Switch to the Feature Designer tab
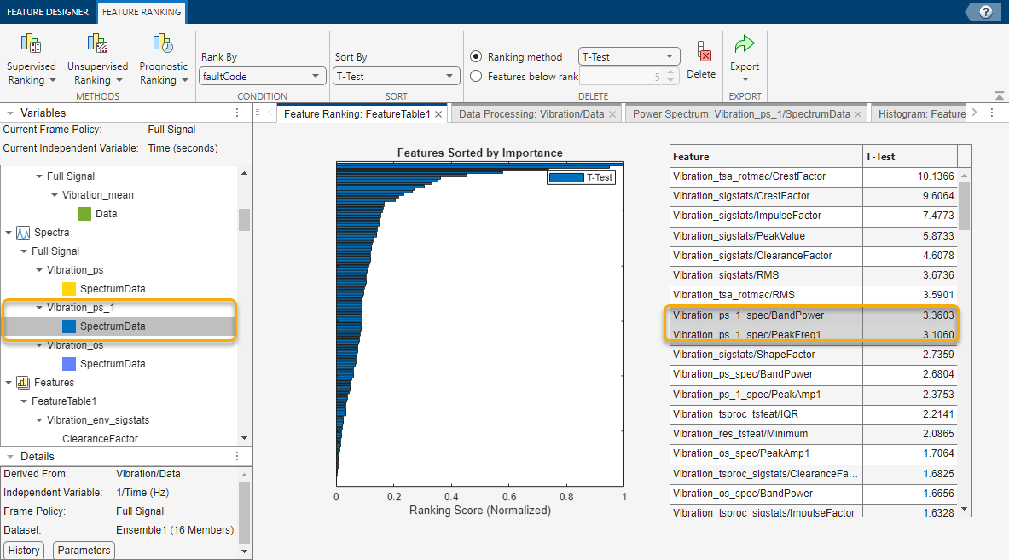 click(x=48, y=12)
